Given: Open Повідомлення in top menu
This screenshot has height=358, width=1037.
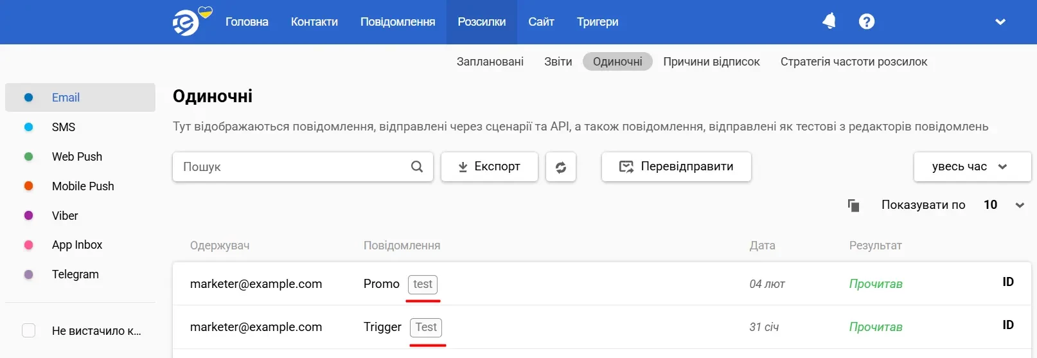Looking at the screenshot, I should [x=398, y=22].
